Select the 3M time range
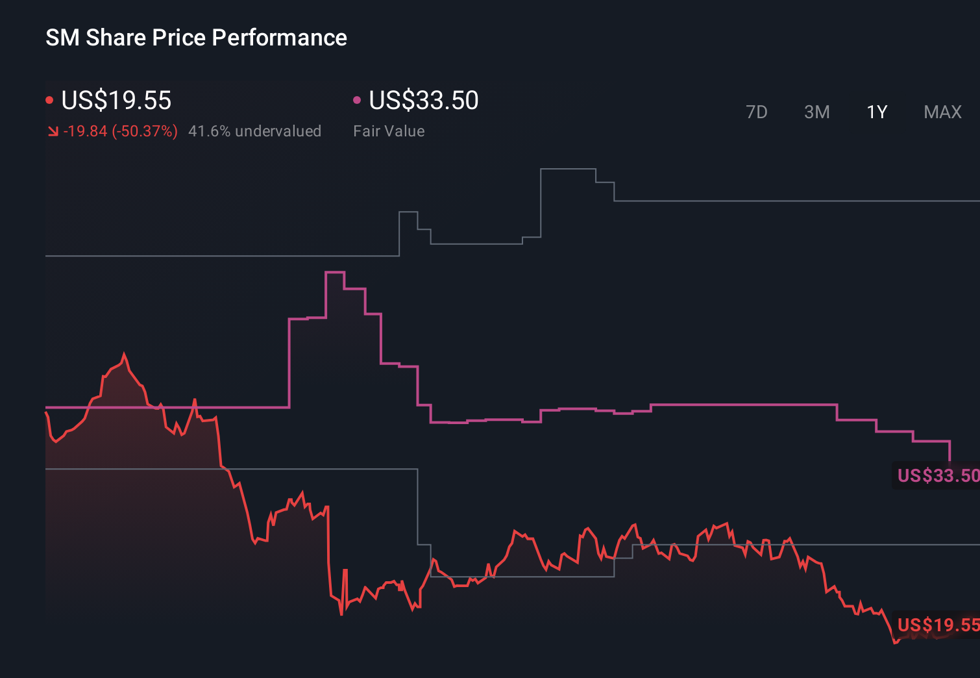Image resolution: width=980 pixels, height=678 pixels. pyautogui.click(x=817, y=112)
